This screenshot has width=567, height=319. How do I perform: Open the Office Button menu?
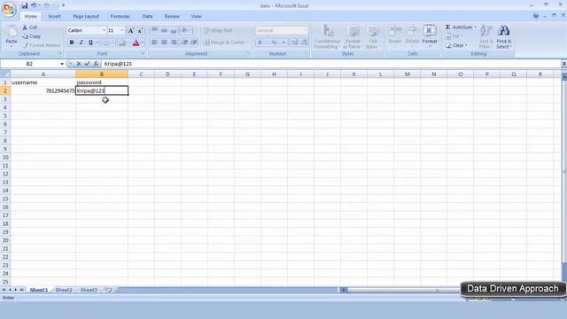coord(9,9)
